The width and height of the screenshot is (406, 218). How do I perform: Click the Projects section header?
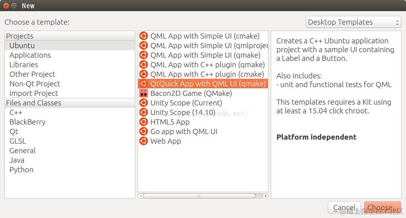(x=70, y=36)
